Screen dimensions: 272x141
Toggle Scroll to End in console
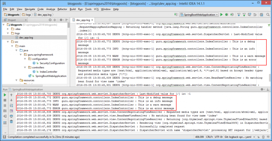(x=11, y=111)
